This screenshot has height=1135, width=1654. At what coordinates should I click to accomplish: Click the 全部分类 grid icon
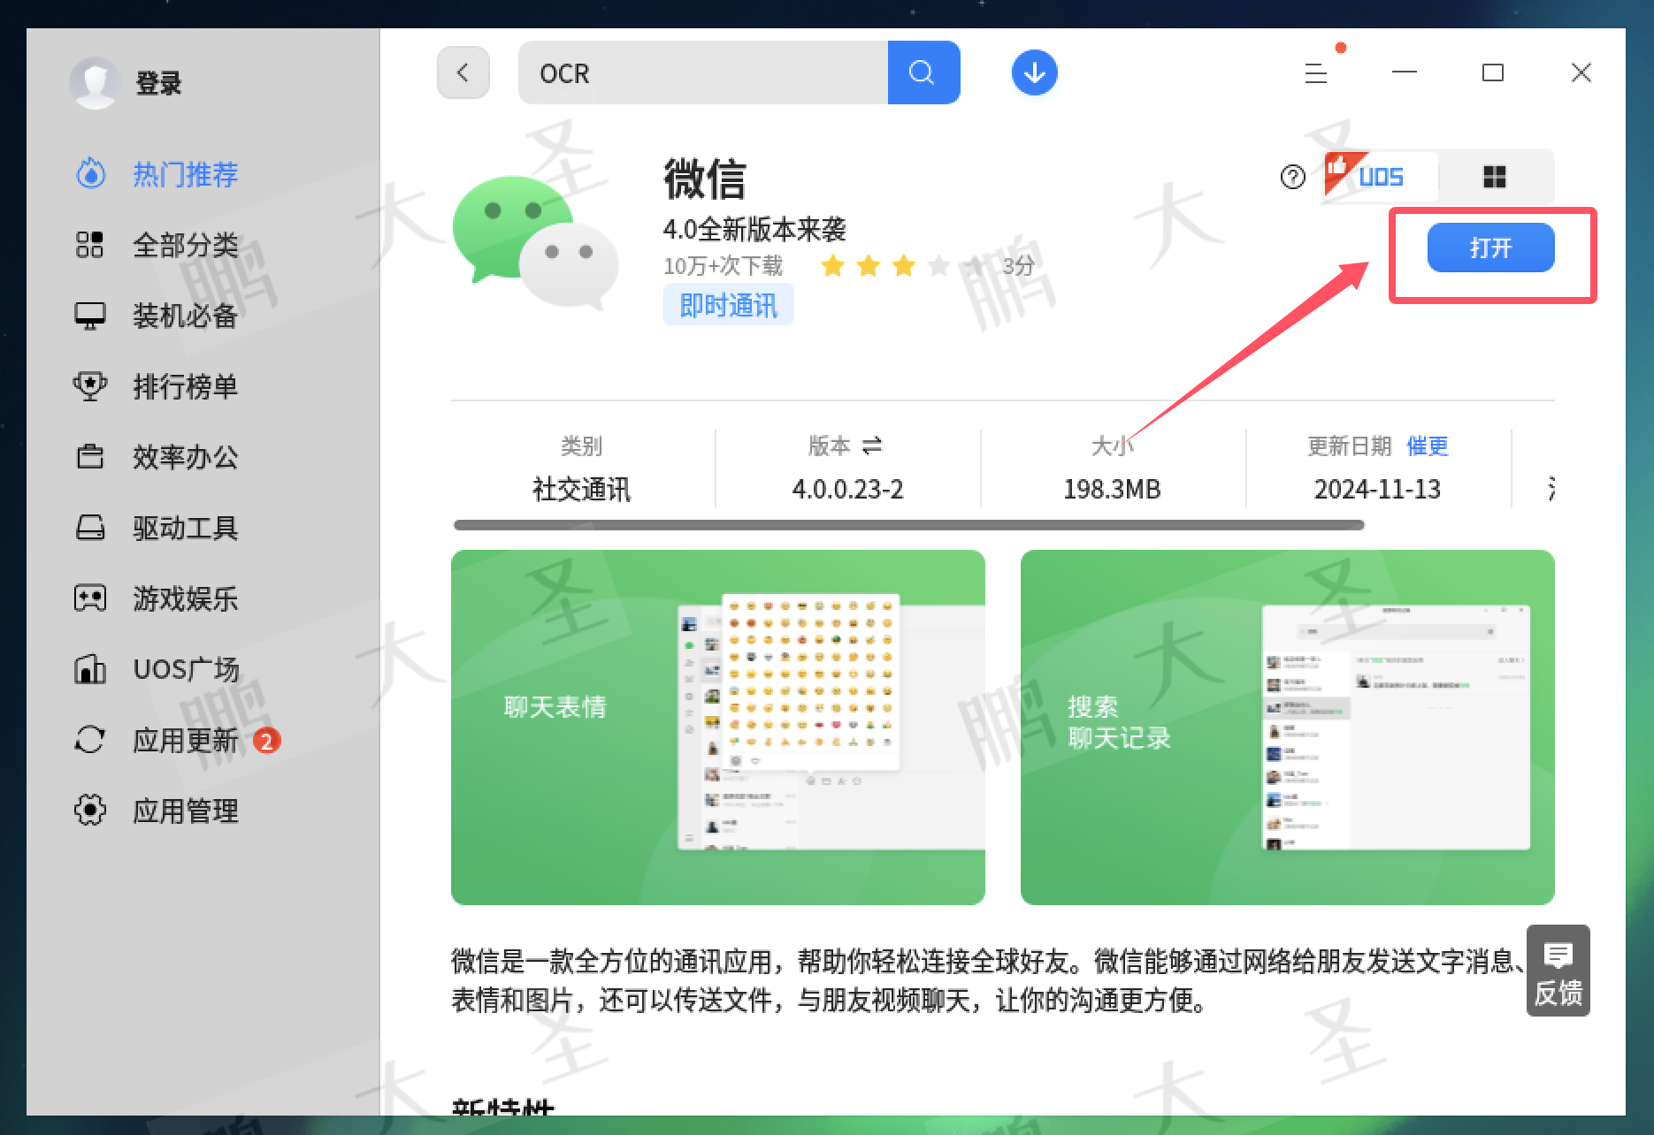90,245
